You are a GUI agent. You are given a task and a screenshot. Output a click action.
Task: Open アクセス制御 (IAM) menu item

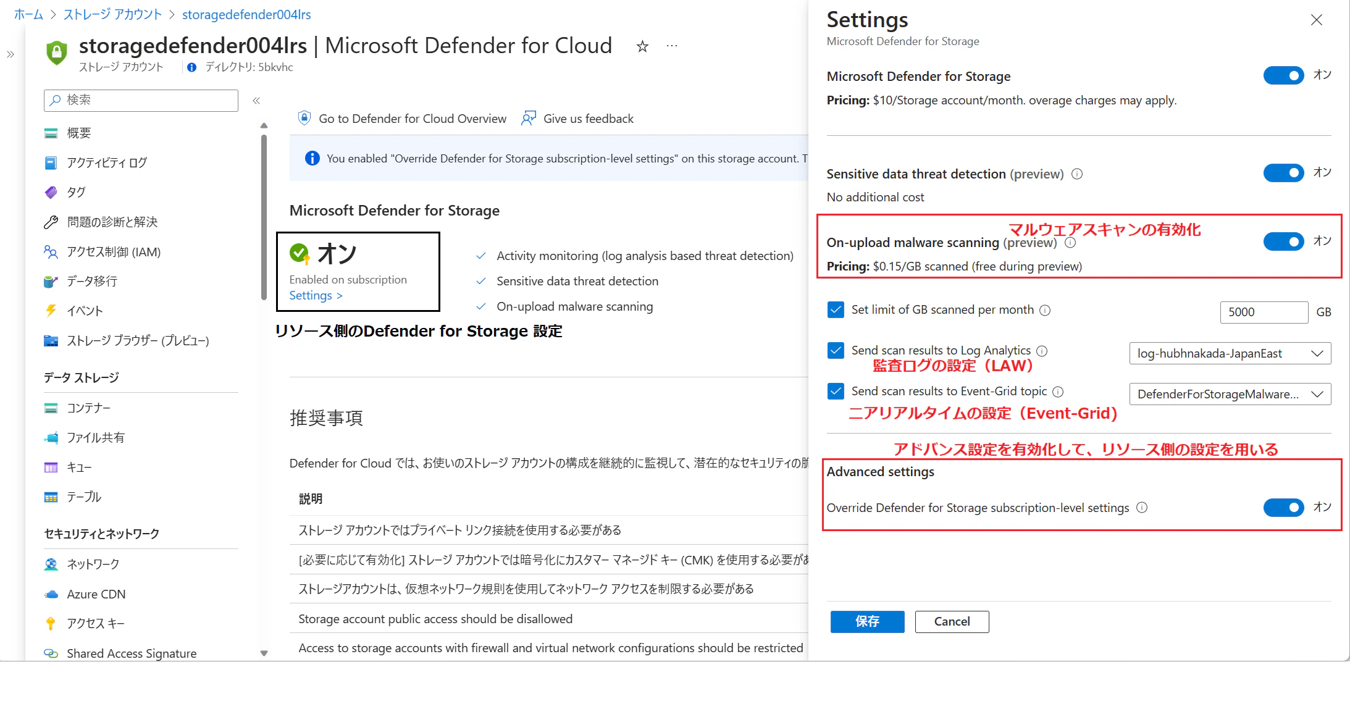pos(114,252)
